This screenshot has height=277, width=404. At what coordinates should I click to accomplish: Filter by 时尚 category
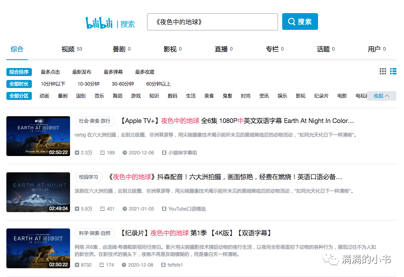pyautogui.click(x=246, y=96)
